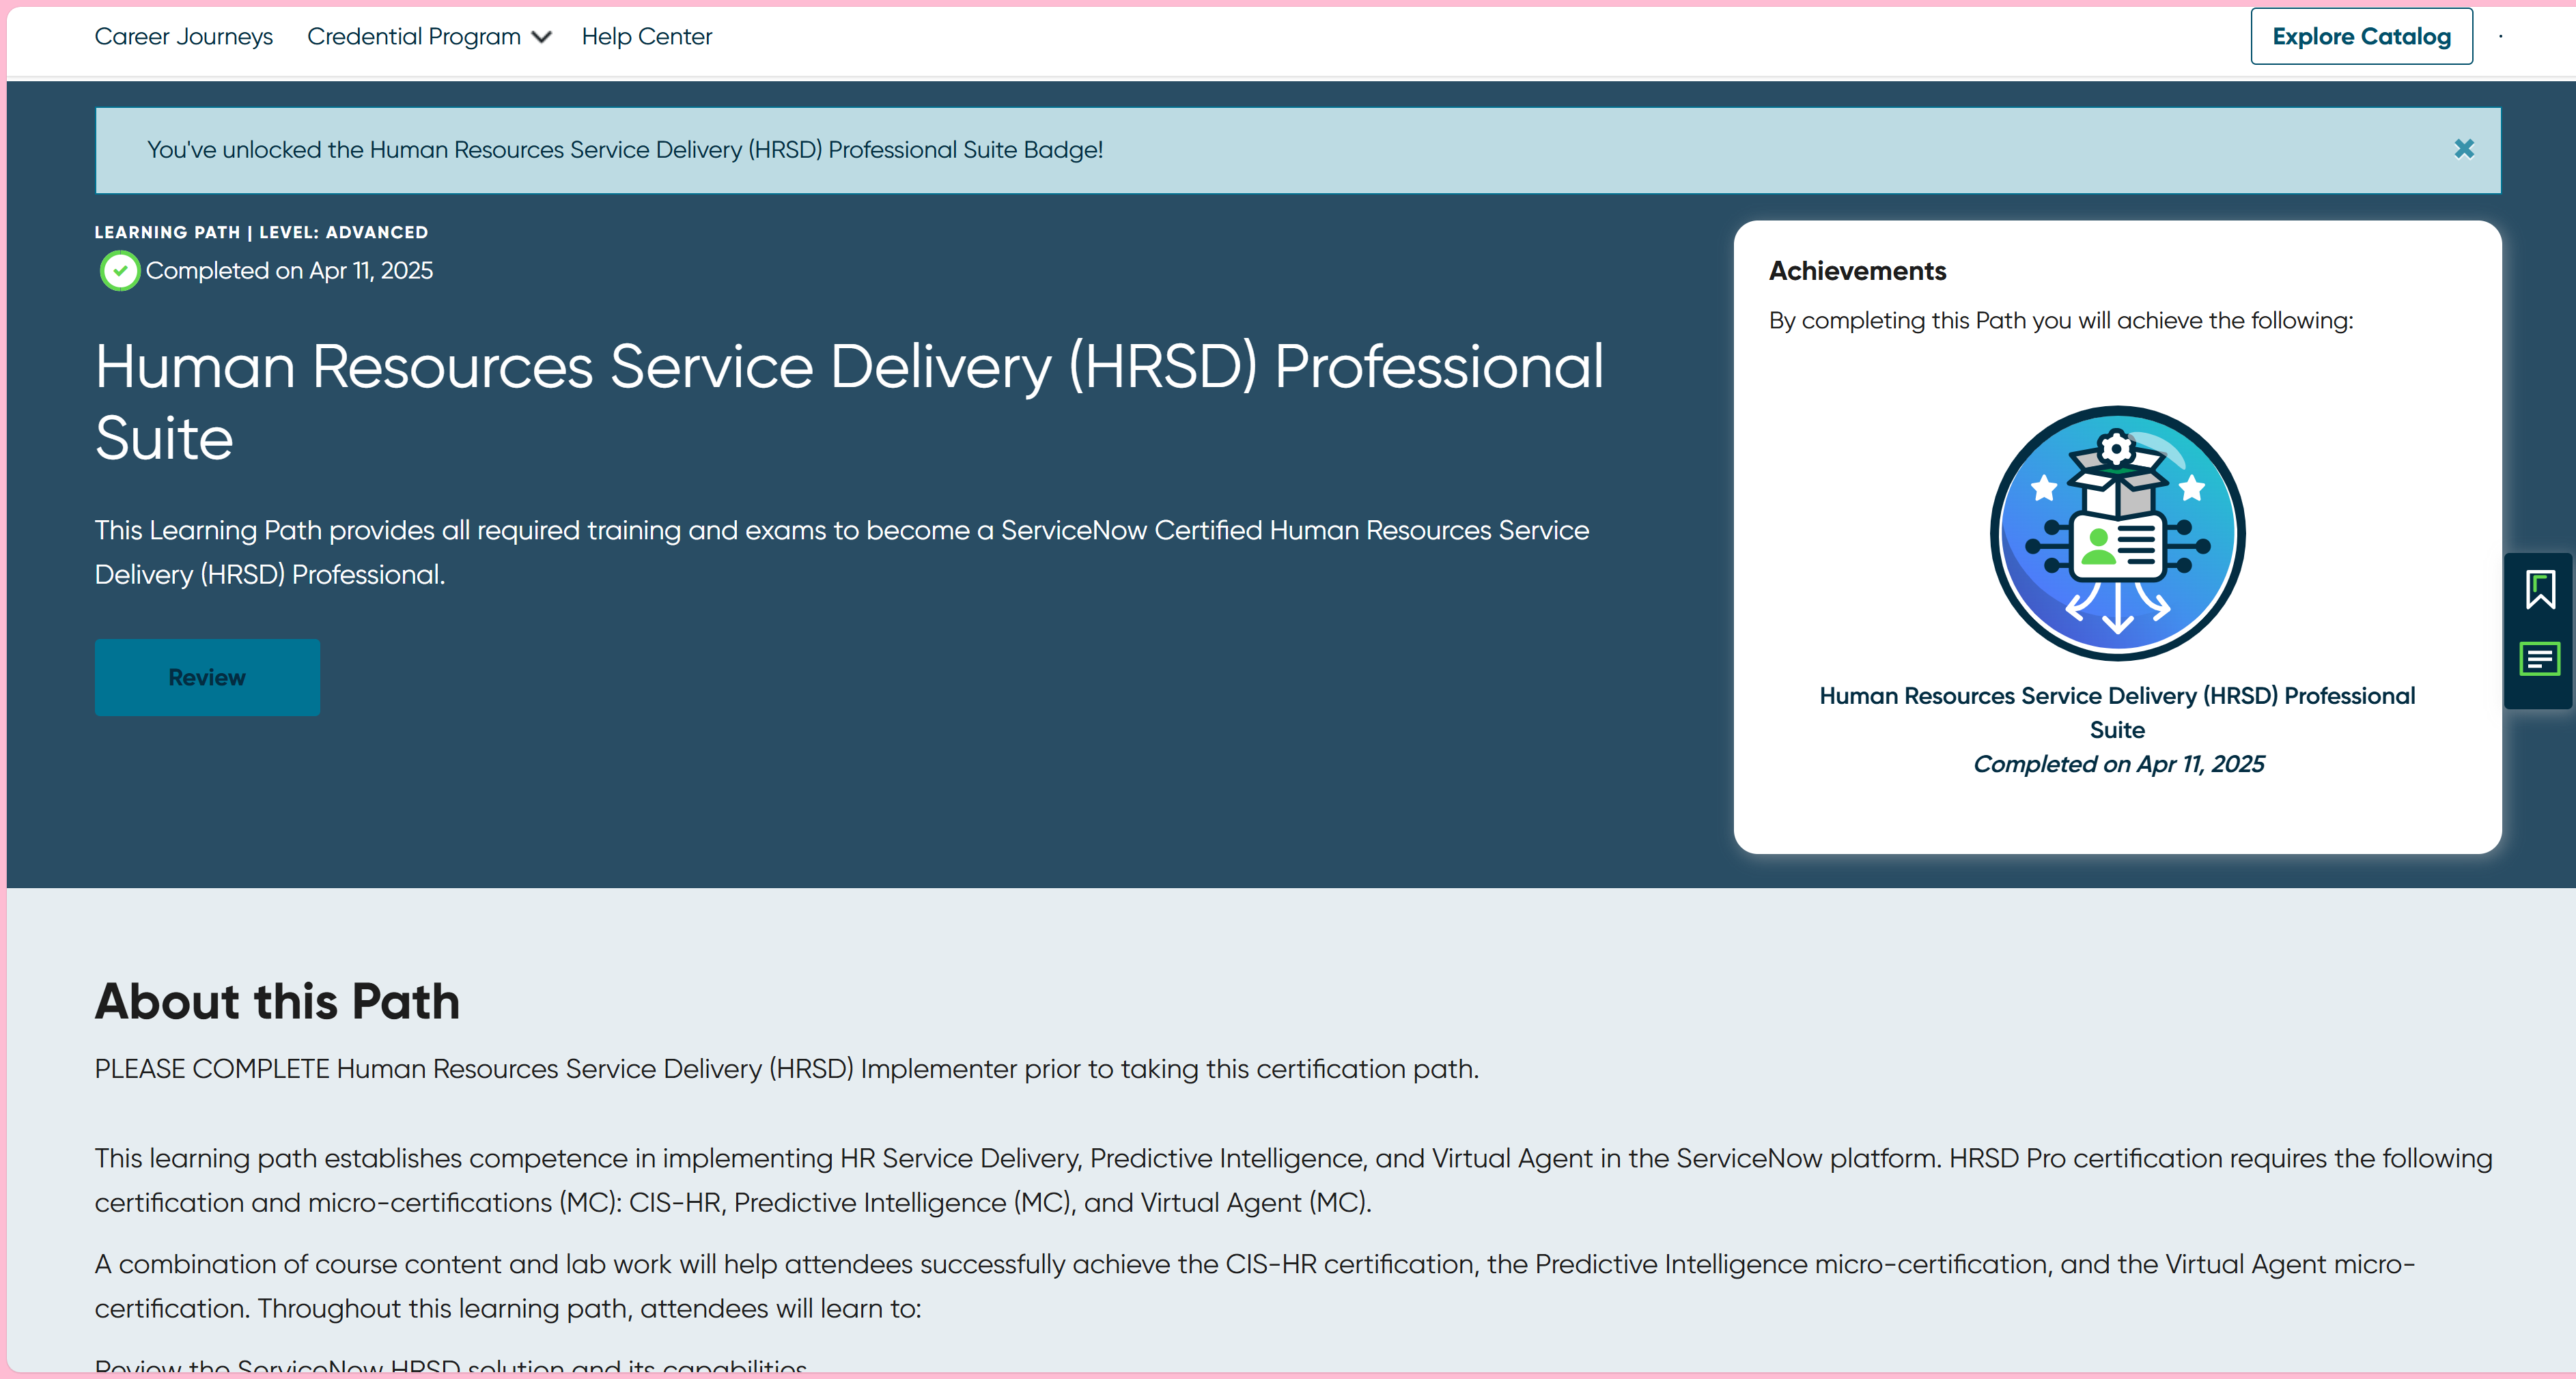Click the green completed checkmark icon
2576x1379 pixels.
point(120,271)
